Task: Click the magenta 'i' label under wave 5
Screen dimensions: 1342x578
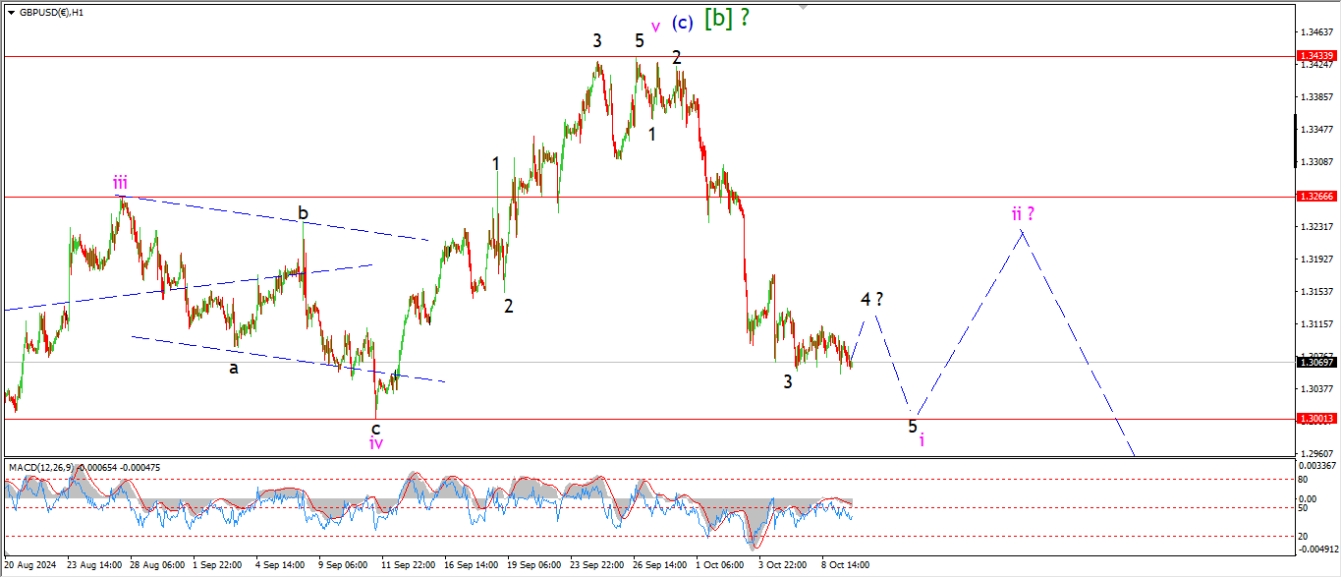Action: click(922, 439)
